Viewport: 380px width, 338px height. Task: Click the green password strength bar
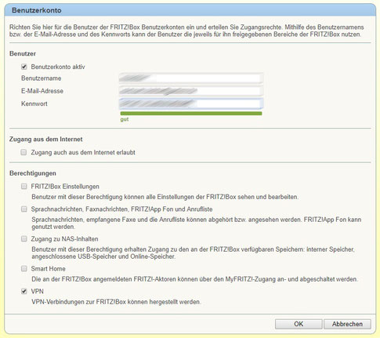(191, 114)
